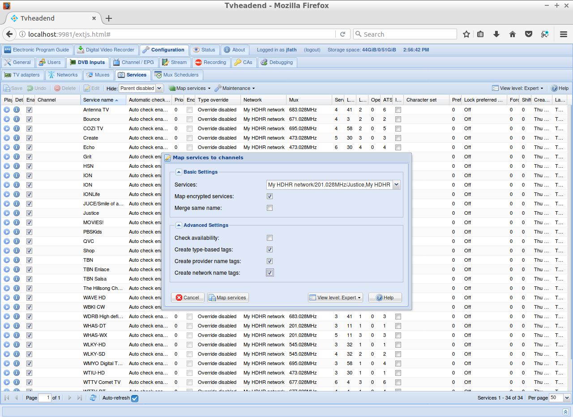Screen dimensions: 573x417
Task: View details of the Bounce service
Action: 16,119
